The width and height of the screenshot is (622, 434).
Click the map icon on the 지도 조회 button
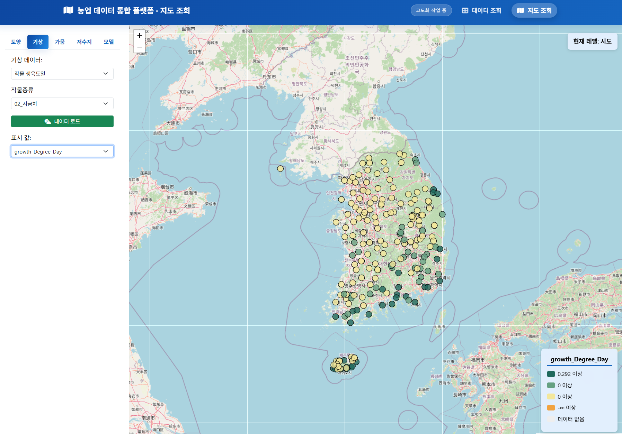(521, 10)
